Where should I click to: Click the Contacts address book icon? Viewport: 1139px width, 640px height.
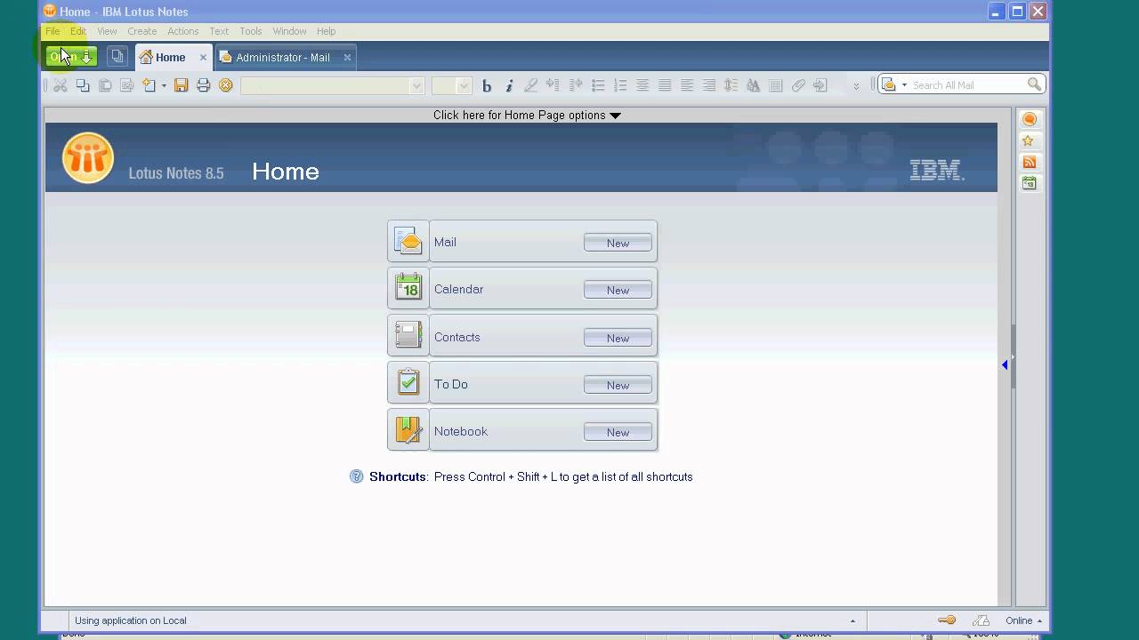tap(408, 336)
